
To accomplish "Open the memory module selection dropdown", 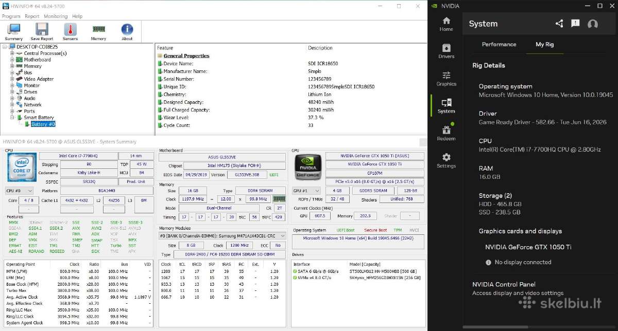I will [x=222, y=236].
